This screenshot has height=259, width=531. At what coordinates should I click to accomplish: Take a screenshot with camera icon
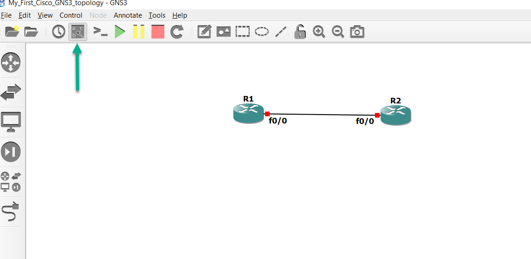[357, 32]
